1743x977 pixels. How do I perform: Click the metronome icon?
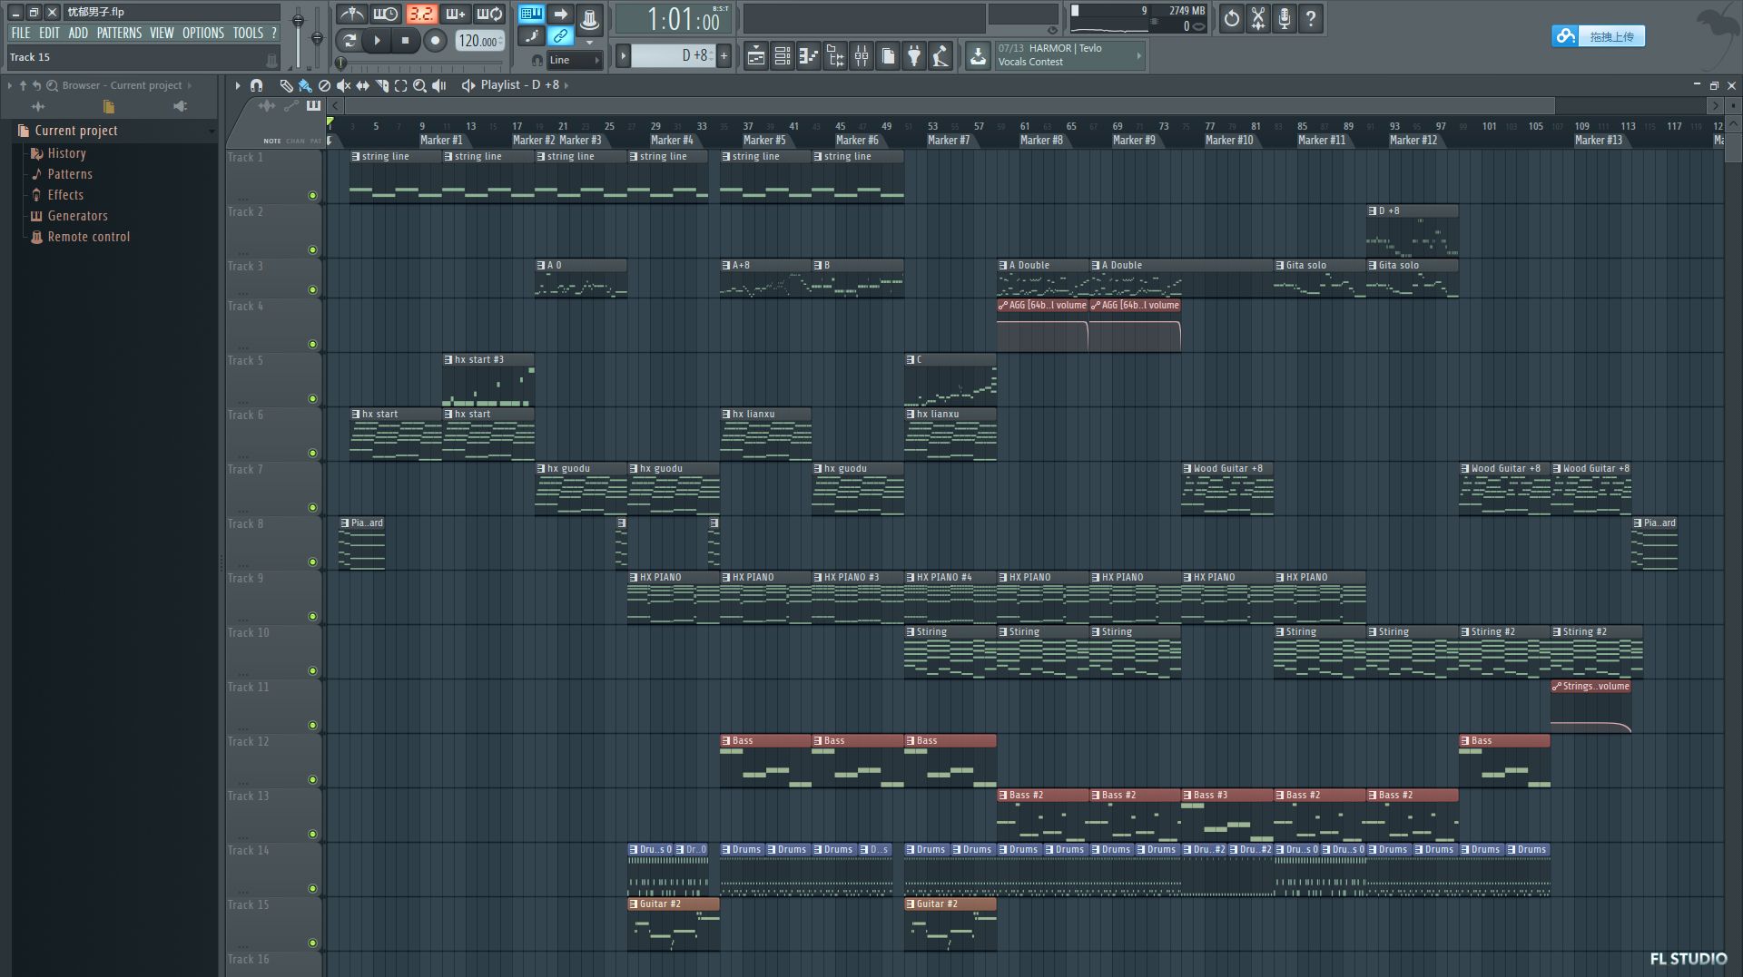pyautogui.click(x=352, y=15)
